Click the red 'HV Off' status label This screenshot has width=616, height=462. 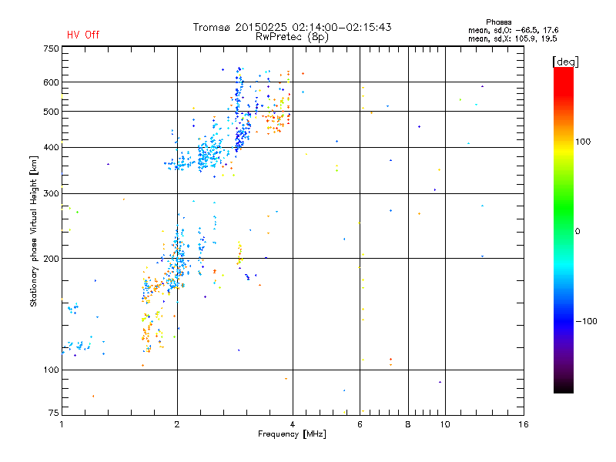[83, 35]
